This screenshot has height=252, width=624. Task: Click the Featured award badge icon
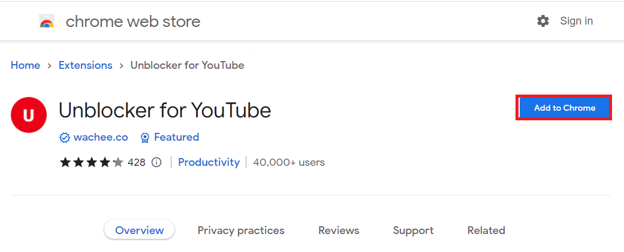click(145, 138)
